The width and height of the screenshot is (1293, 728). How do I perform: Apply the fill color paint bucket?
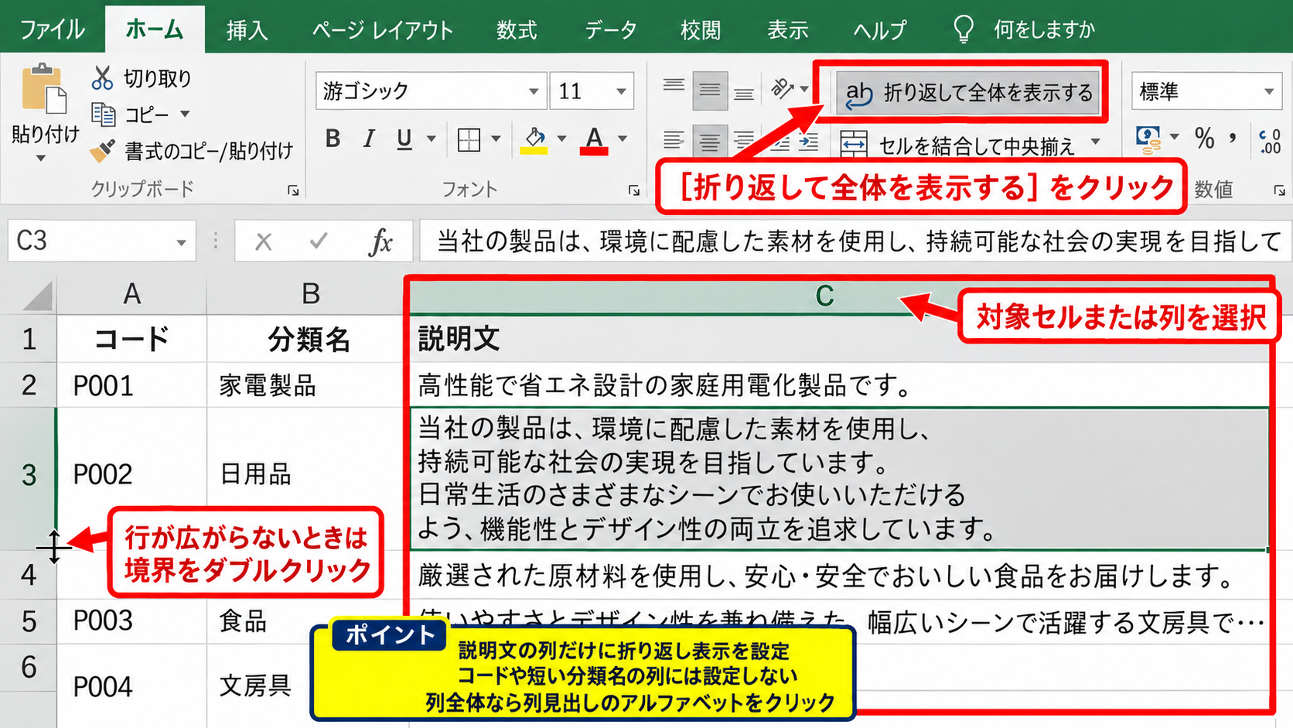(534, 140)
